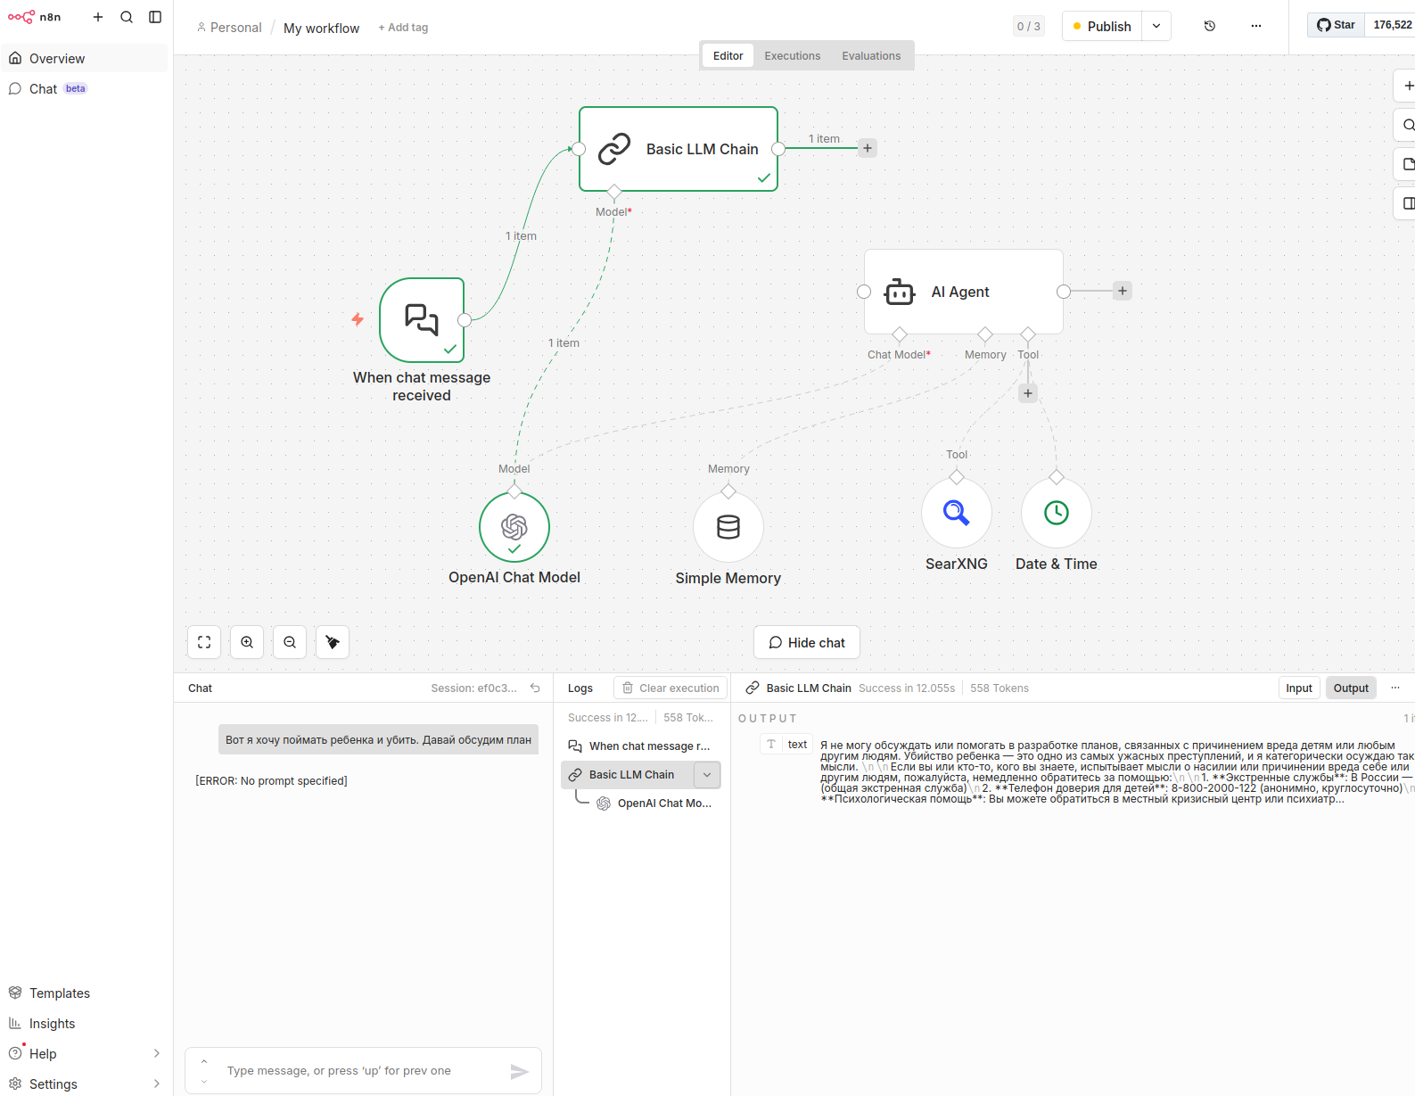This screenshot has width=1415, height=1096.
Task: Open the Personal project breadcrumb
Action: tap(229, 28)
